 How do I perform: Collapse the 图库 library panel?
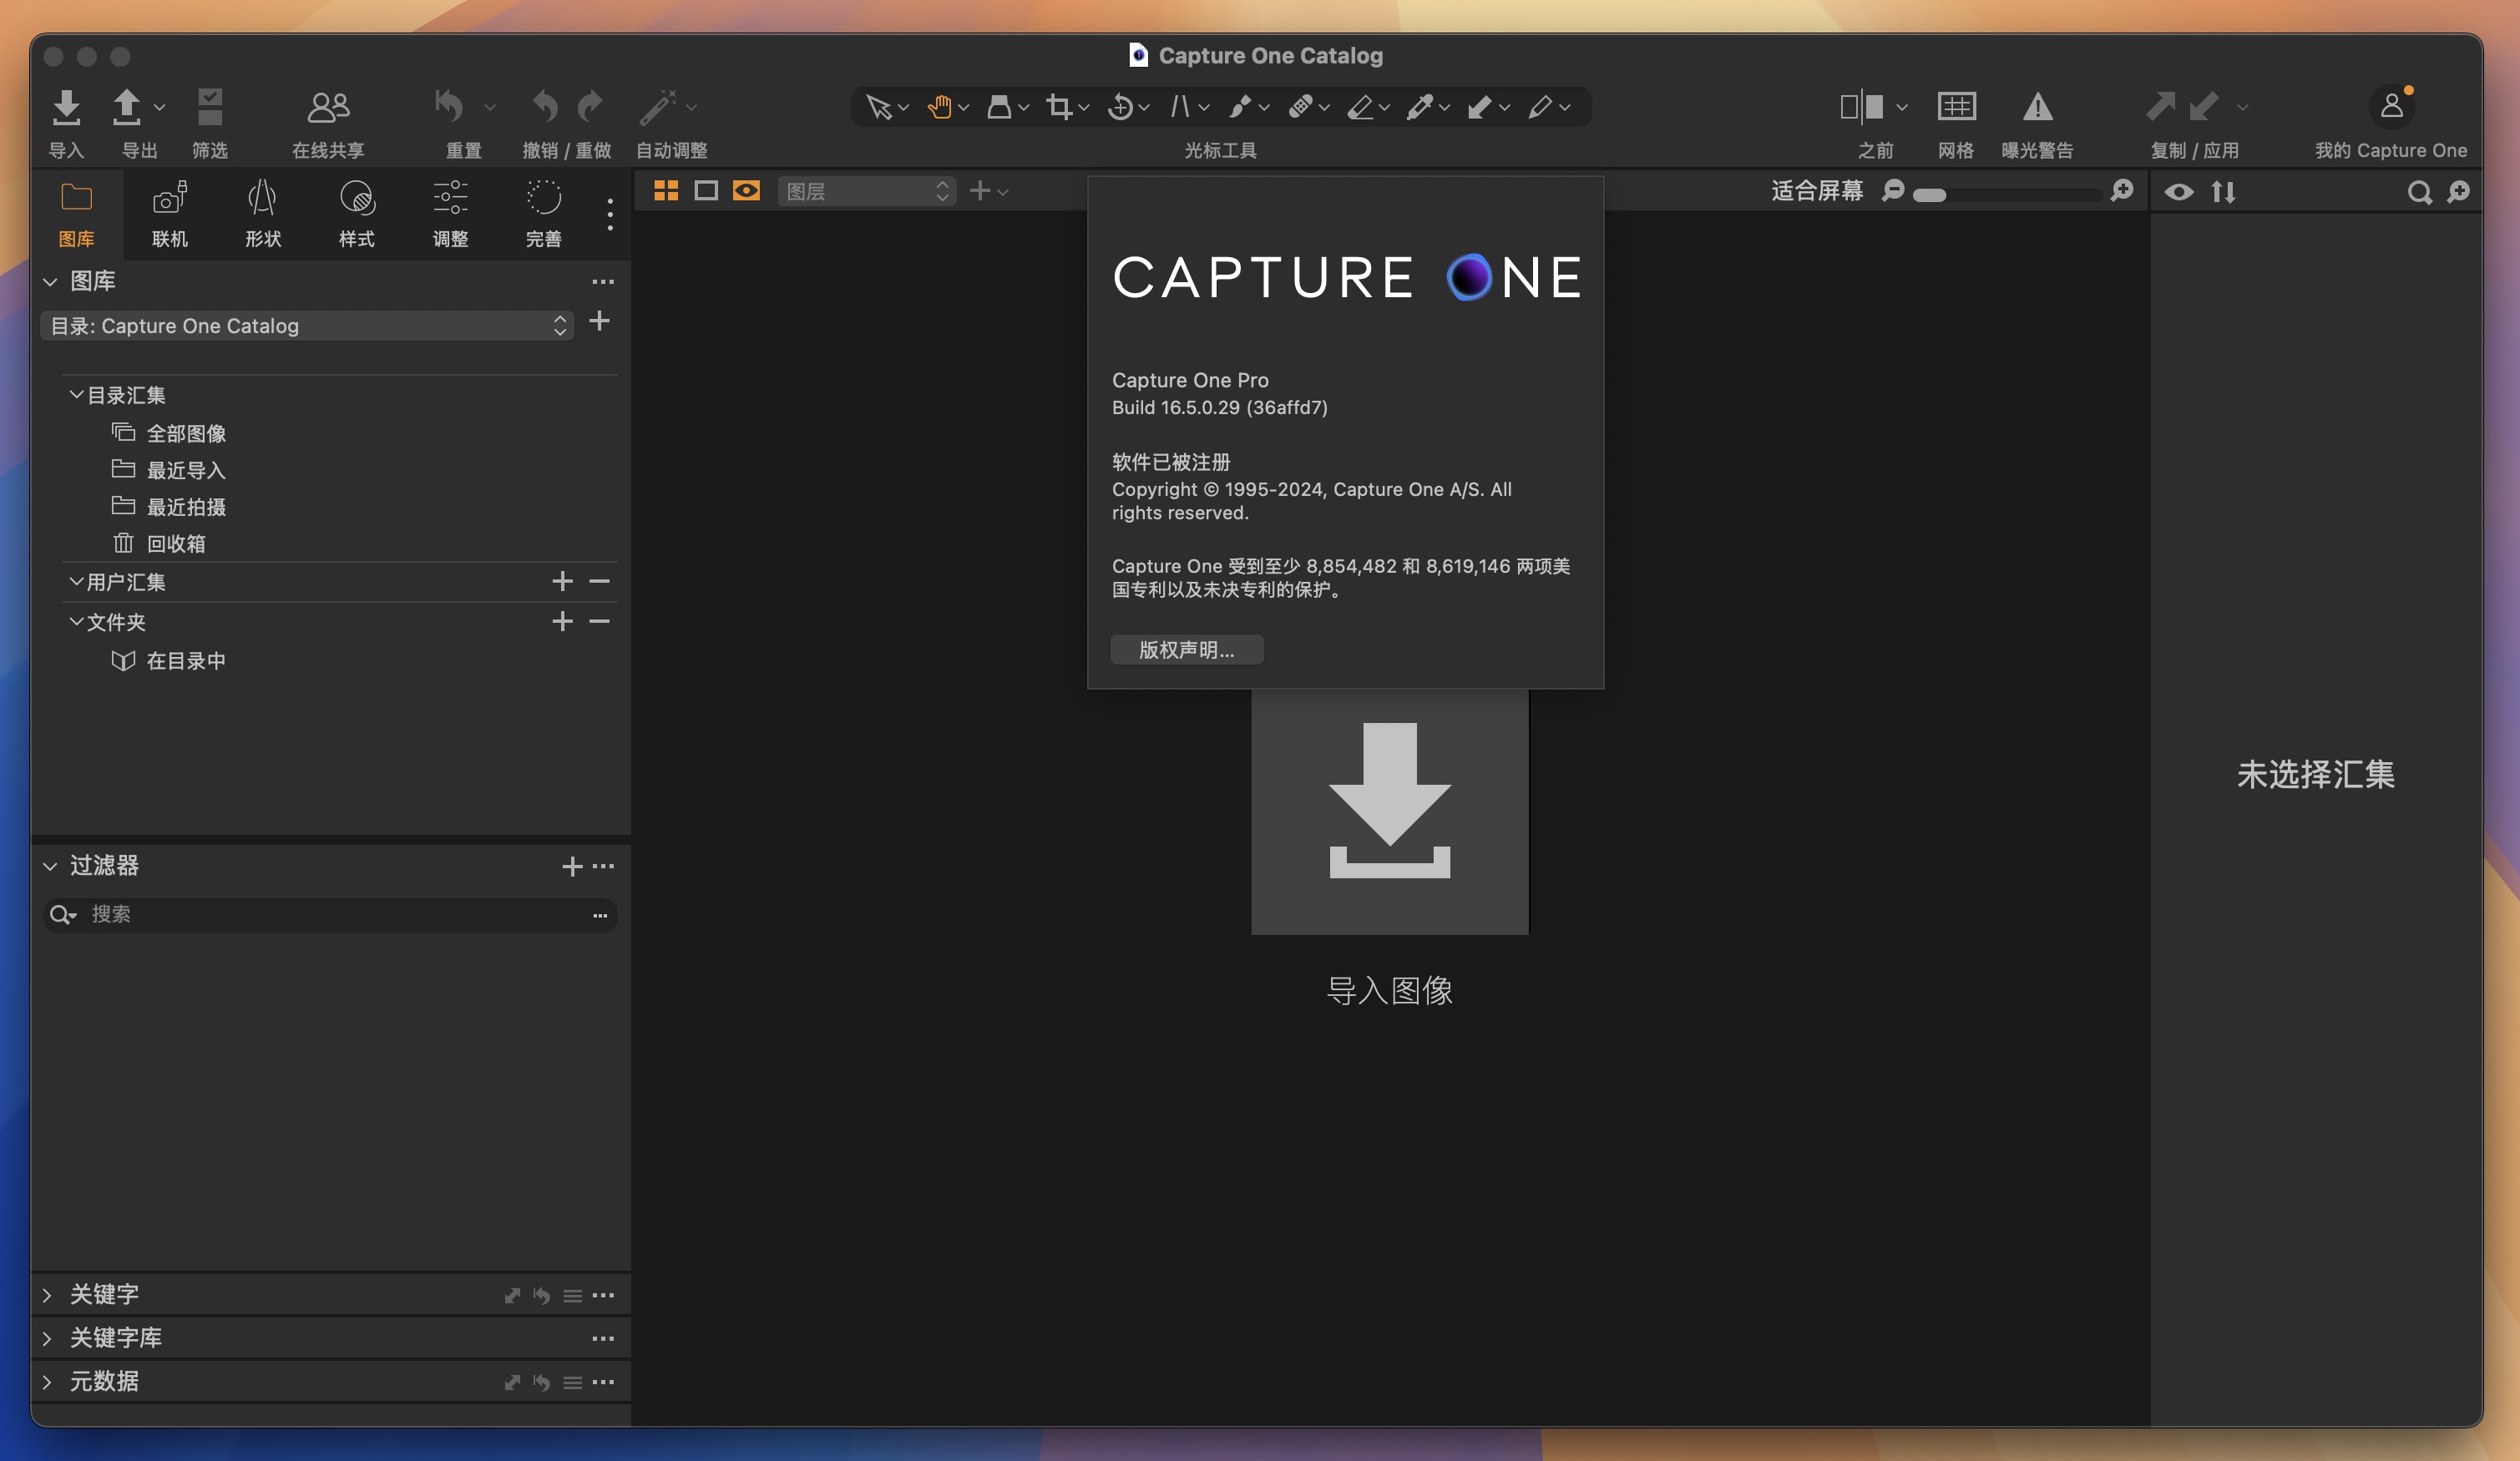50,282
